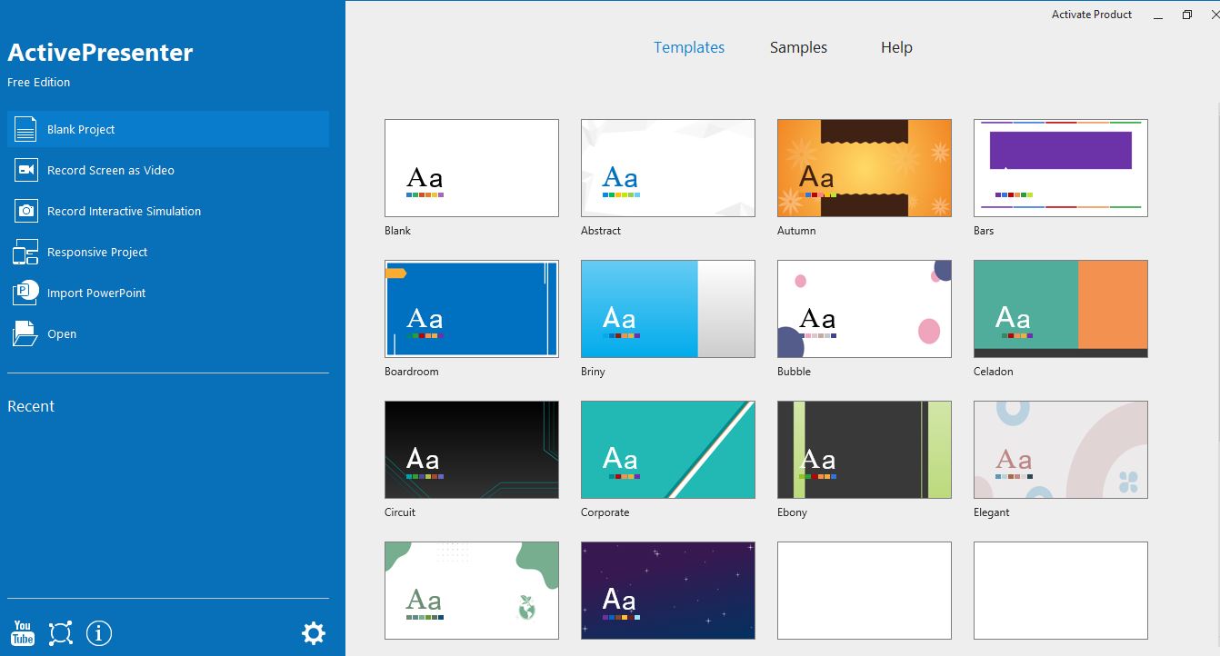1220x656 pixels.
Task: Open the About info icon
Action: tap(99, 632)
